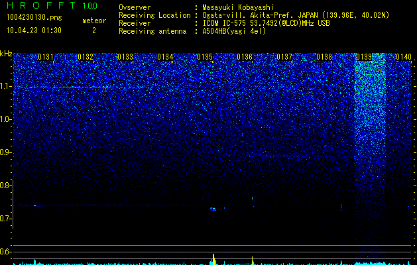
Task: Click the 0133 time marker
Action: click(125, 57)
